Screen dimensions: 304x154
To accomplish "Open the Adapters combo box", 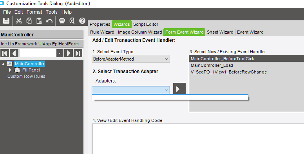I will pyautogui.click(x=131, y=90).
